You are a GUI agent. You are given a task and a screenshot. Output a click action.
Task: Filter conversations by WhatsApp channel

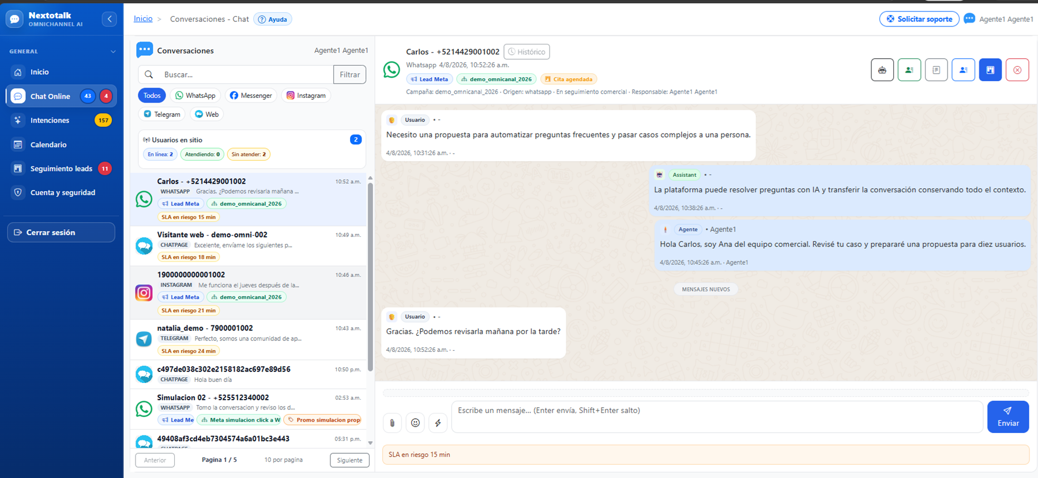(195, 96)
